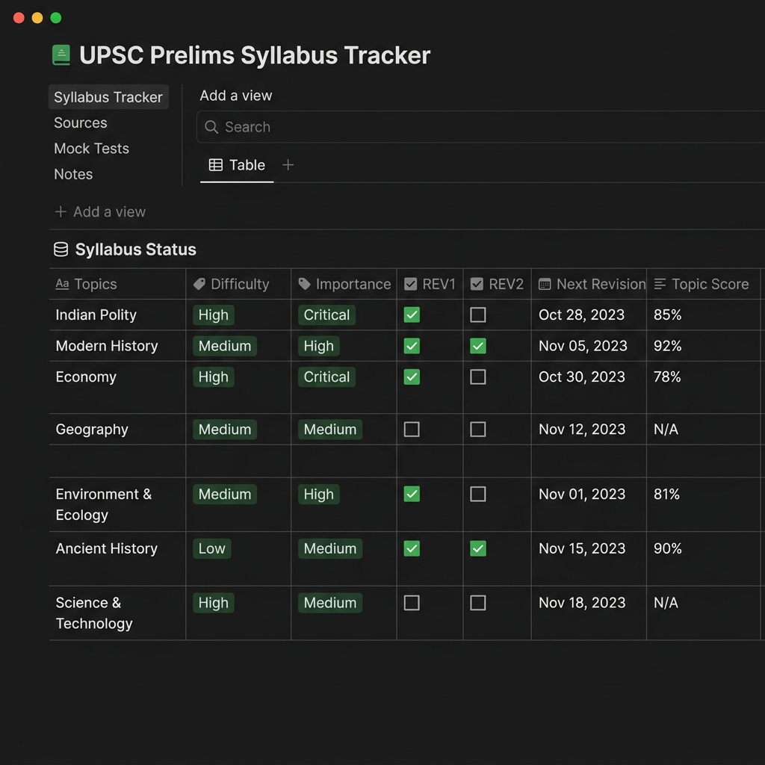Click in the Search input field
This screenshot has width=765, height=765.
pos(480,127)
